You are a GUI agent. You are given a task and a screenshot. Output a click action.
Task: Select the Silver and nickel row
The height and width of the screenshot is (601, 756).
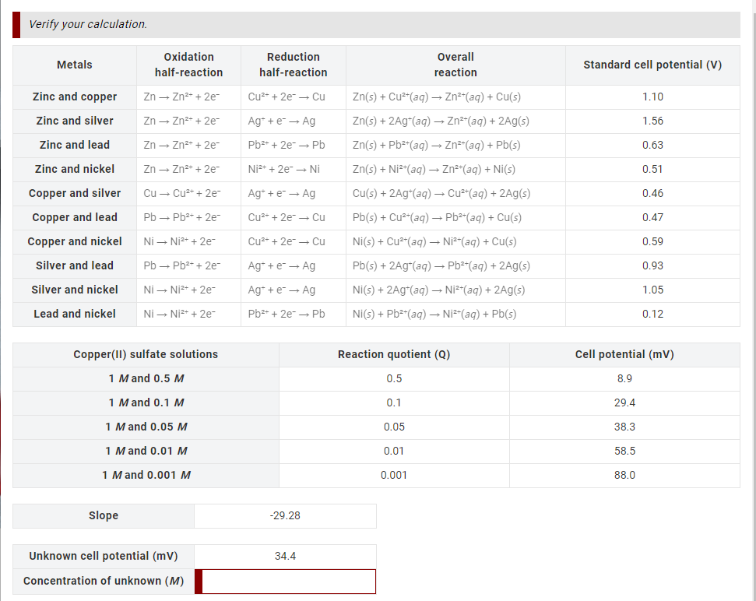click(x=75, y=290)
